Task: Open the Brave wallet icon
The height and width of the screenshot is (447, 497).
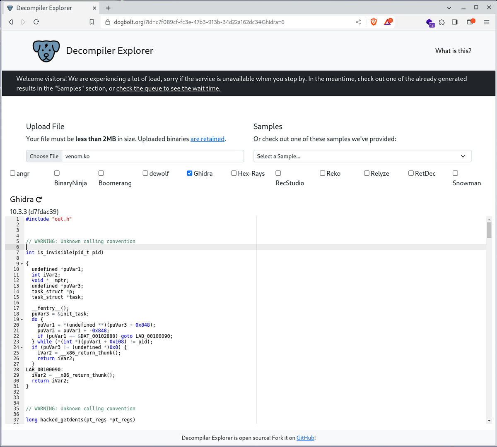Action: tap(471, 22)
